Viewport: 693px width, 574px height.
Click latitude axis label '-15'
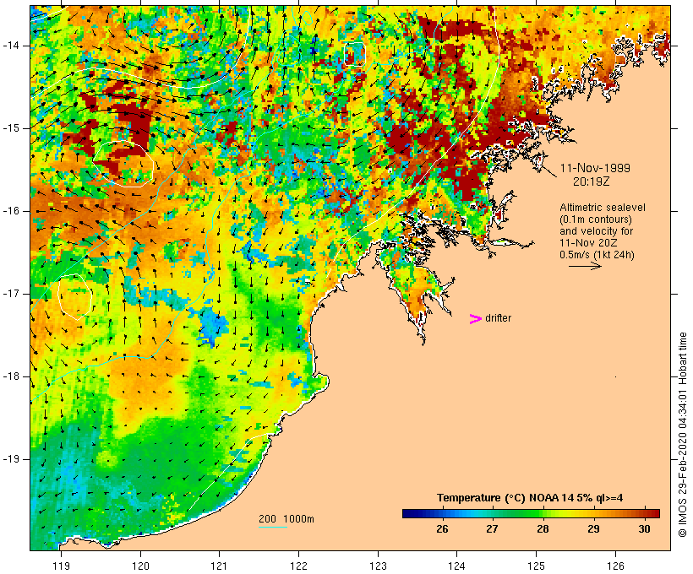[x=11, y=128]
